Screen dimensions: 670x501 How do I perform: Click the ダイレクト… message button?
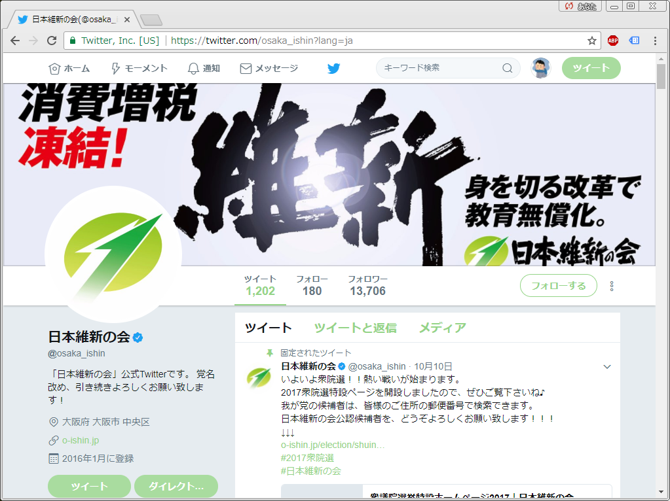coord(176,486)
